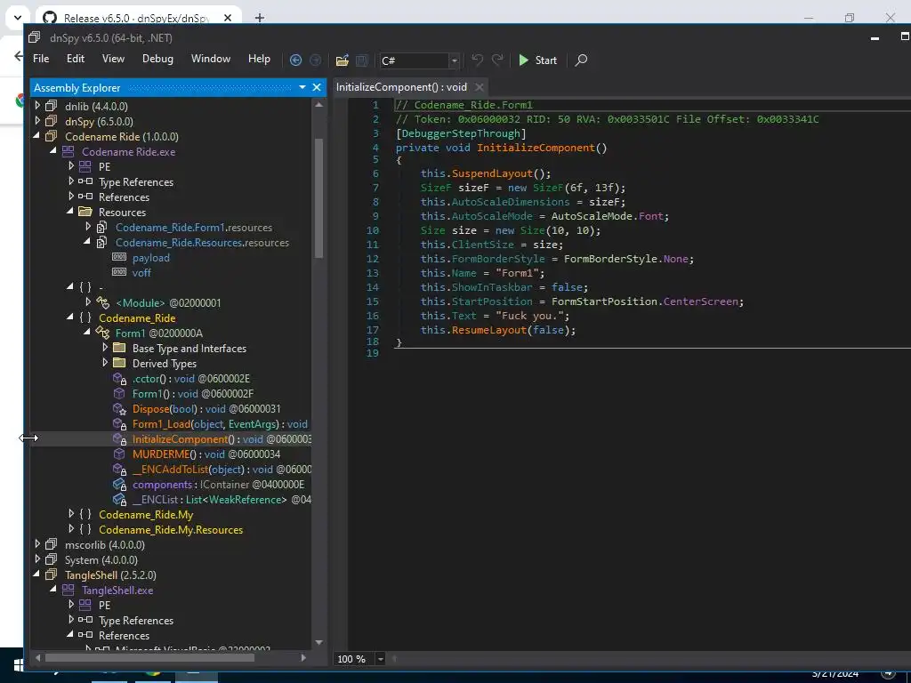The image size is (911, 683).
Task: Click the scroll right arrow in Assembly Explorer
Action: click(x=303, y=658)
